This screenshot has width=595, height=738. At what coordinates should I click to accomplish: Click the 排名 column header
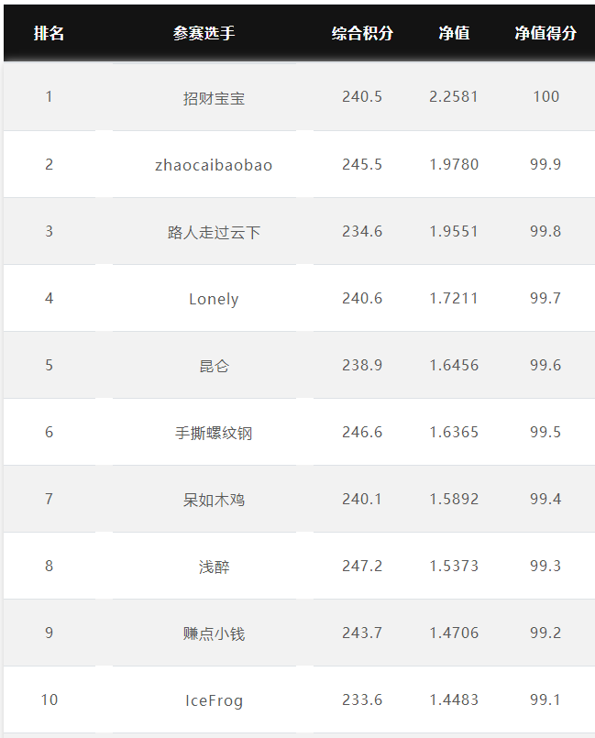(x=49, y=33)
